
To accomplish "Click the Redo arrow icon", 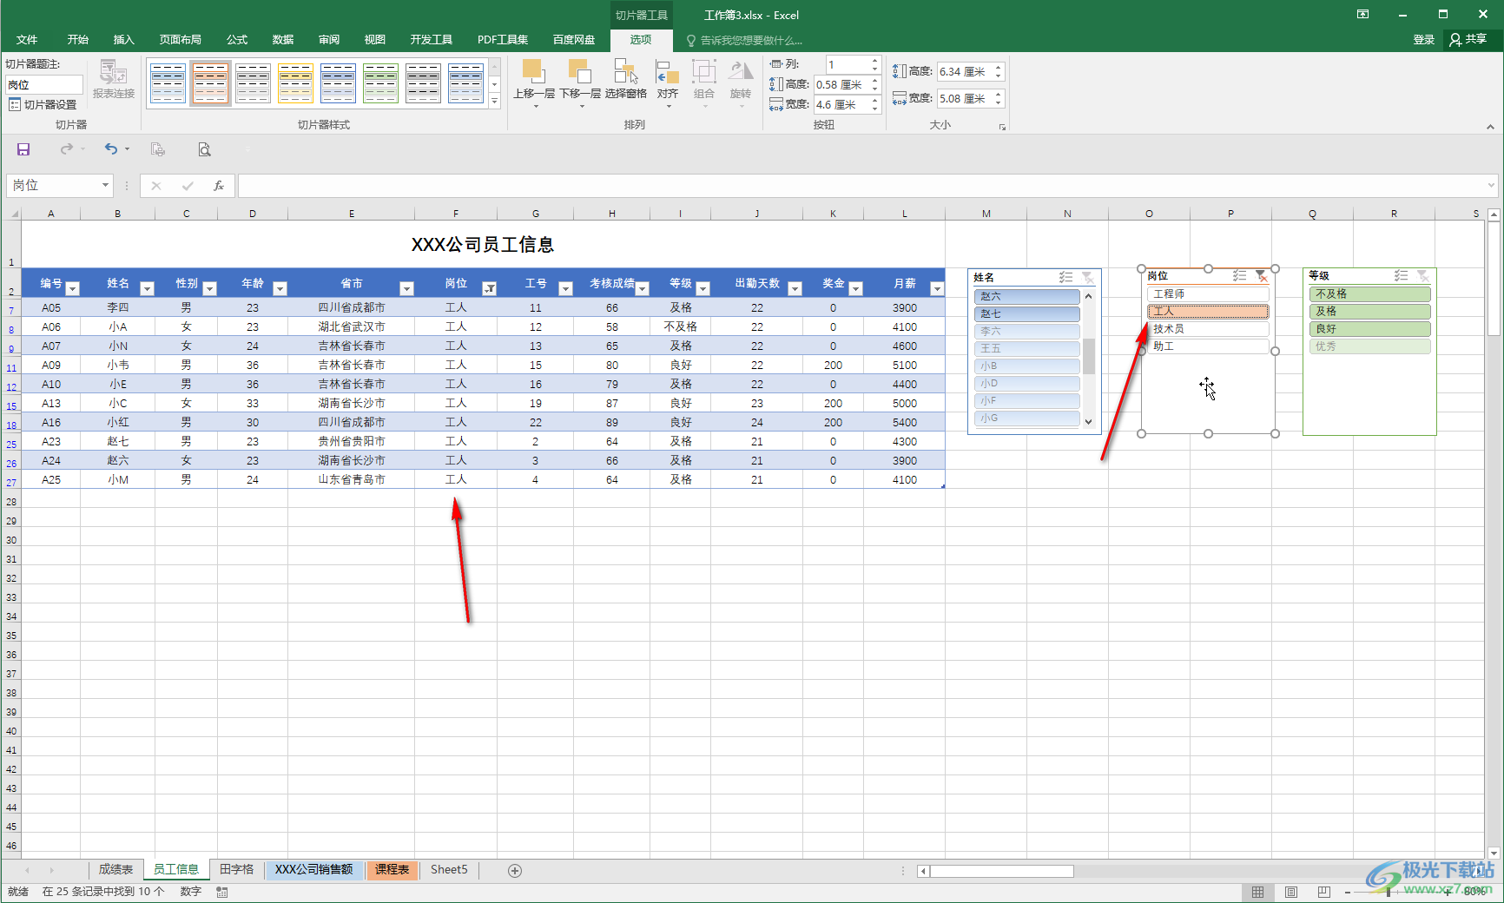I will (66, 149).
